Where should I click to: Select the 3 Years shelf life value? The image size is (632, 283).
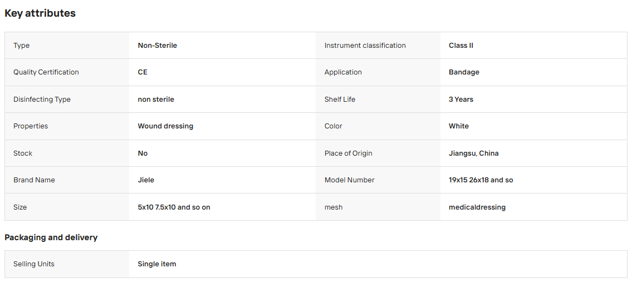pyautogui.click(x=460, y=100)
